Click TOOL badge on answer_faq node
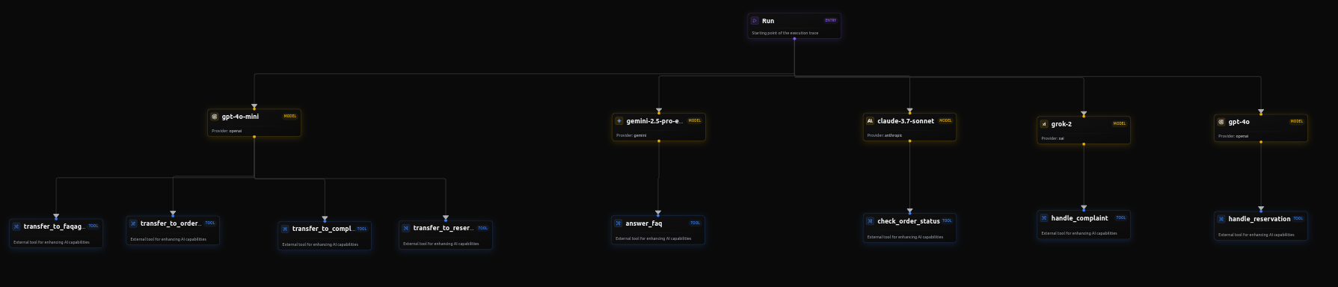This screenshot has width=1338, height=287. click(x=695, y=223)
